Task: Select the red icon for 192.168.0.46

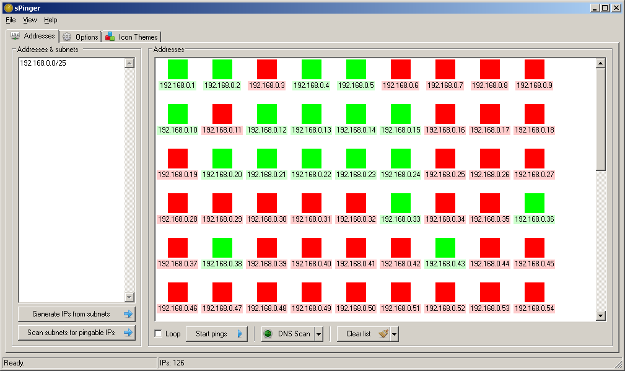Action: tap(178, 292)
